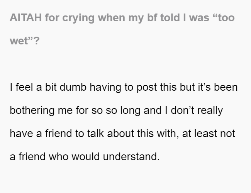Click the word "wet" in the title

point(19,41)
